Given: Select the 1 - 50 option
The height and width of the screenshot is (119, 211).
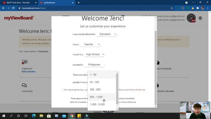Looking at the screenshot, I should point(102,75).
